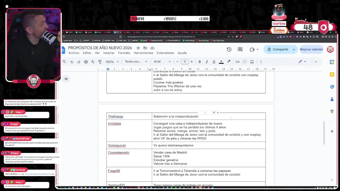340x191 pixels.
Task: Click the table row add plus icon
Action: pos(218,113)
